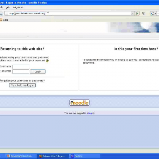Click the Password input field
The image size is (159, 159).
21,72
